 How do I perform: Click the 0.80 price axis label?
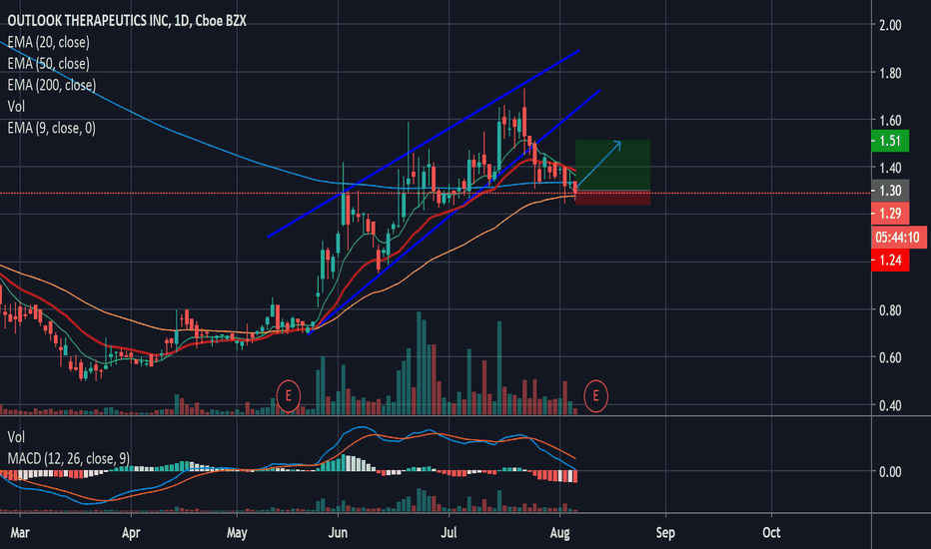pyautogui.click(x=890, y=310)
